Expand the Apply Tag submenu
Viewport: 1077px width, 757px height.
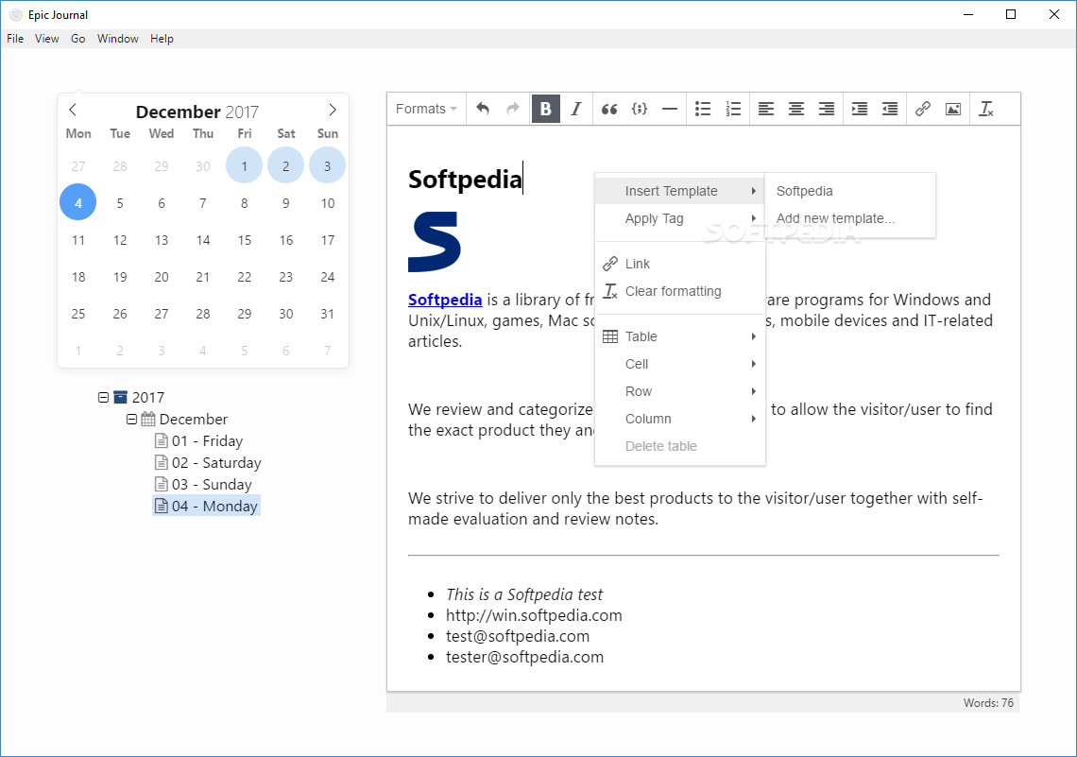pyautogui.click(x=680, y=218)
